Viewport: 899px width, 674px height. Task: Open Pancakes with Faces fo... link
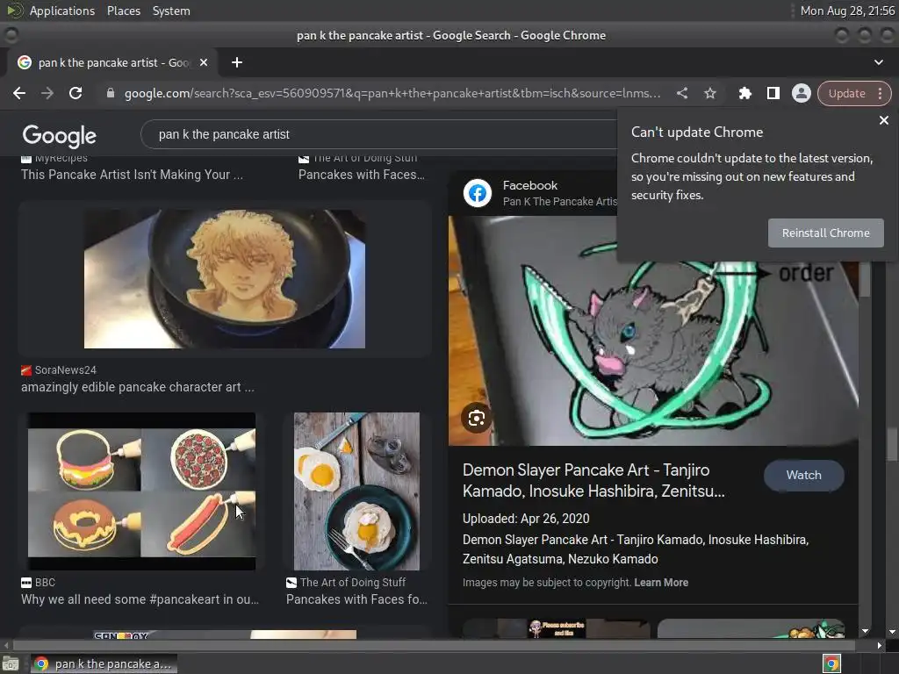[356, 599]
